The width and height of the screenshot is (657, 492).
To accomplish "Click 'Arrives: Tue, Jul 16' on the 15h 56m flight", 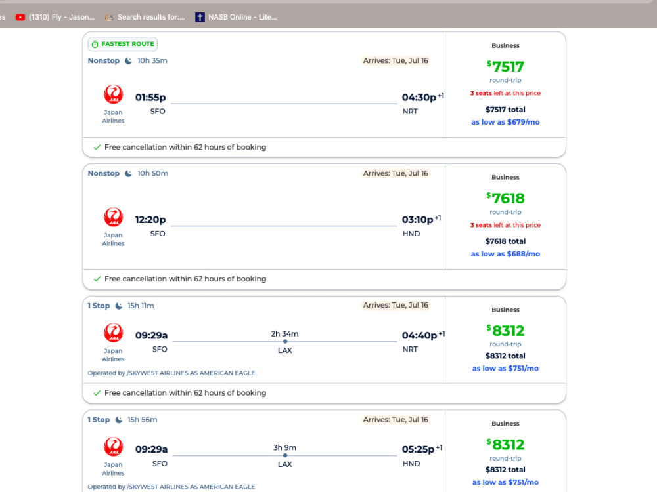I will (396, 420).
